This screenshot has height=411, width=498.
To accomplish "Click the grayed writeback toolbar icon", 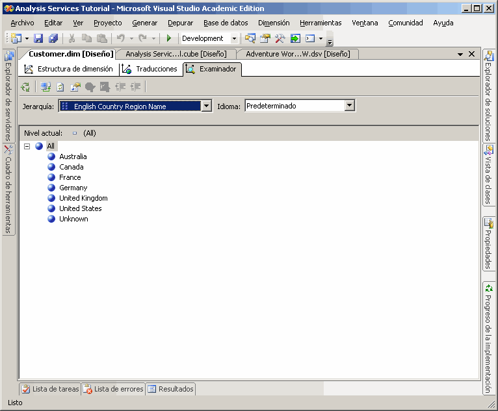I will pyautogui.click(x=105, y=86).
